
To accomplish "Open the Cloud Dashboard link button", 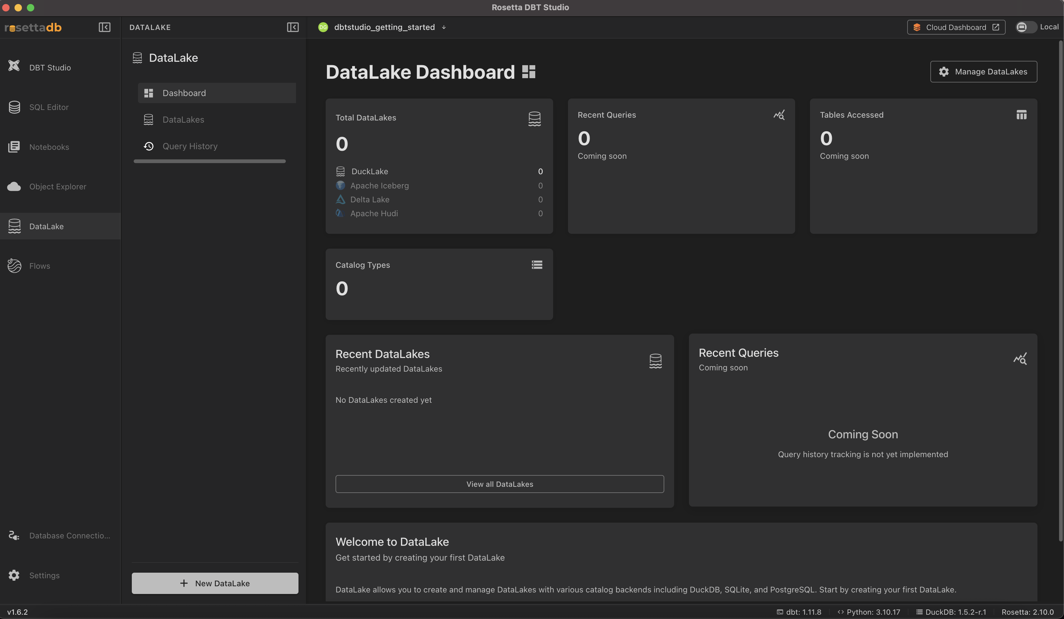I will (956, 27).
